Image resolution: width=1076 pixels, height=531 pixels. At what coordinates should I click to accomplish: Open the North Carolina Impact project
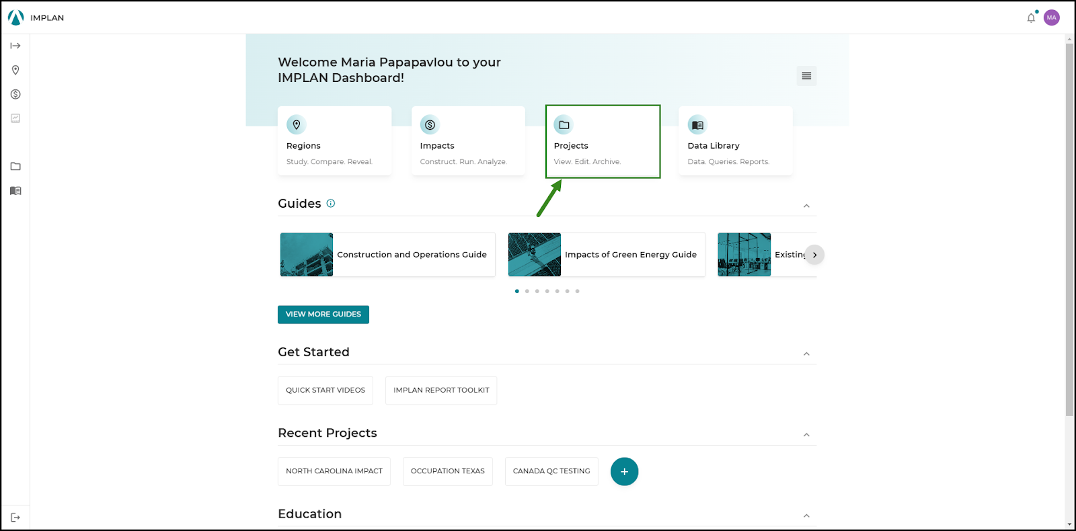334,471
